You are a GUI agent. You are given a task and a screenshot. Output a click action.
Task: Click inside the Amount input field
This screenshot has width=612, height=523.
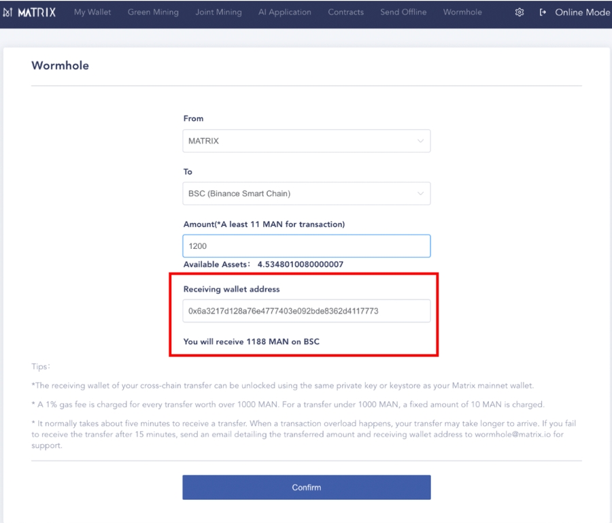pyautogui.click(x=306, y=246)
